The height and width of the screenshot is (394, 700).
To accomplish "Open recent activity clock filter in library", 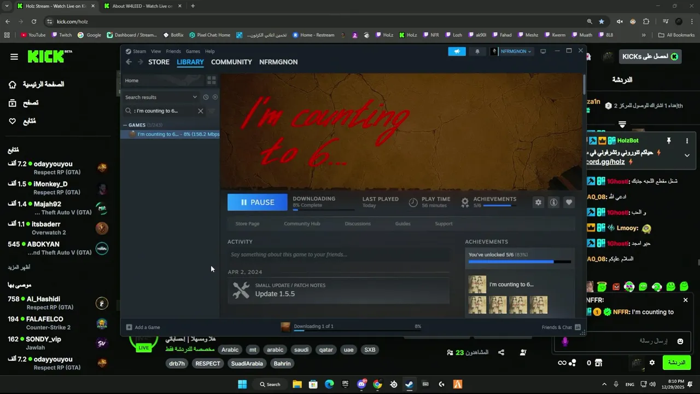I will pyautogui.click(x=206, y=97).
